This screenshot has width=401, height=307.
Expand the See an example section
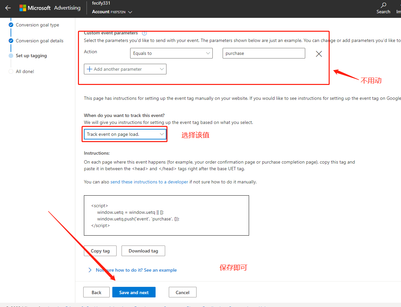[132, 270]
